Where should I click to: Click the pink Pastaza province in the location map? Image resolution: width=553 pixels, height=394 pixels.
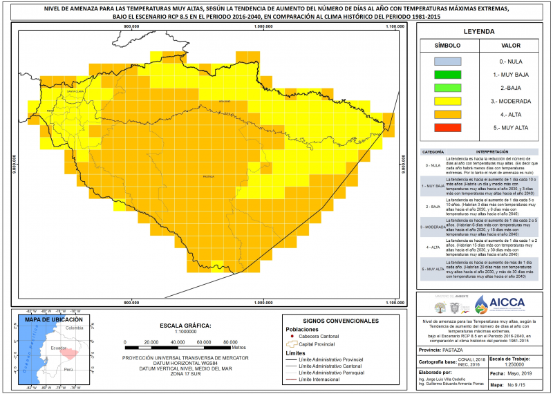click(69, 353)
